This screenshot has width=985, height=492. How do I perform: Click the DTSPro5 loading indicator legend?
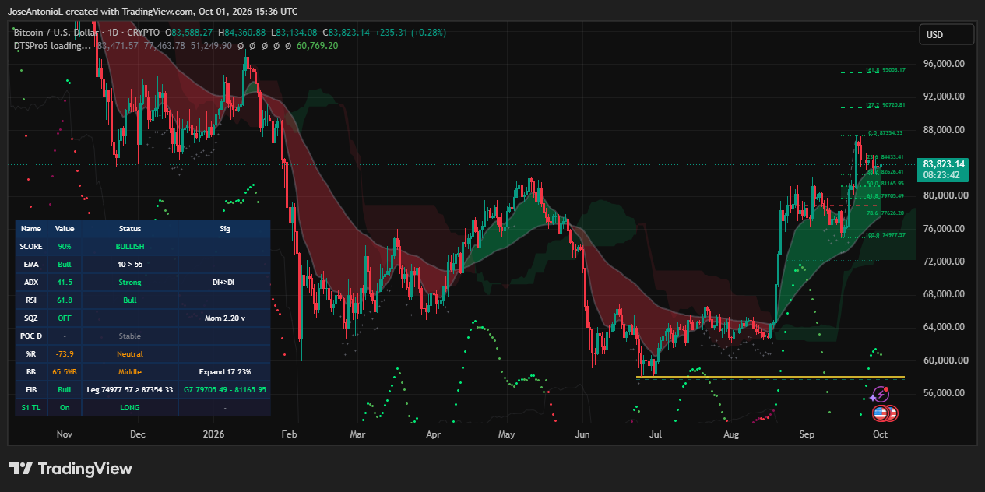(x=52, y=46)
